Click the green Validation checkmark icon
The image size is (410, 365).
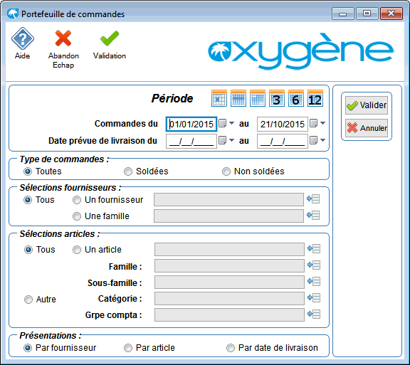coord(110,38)
